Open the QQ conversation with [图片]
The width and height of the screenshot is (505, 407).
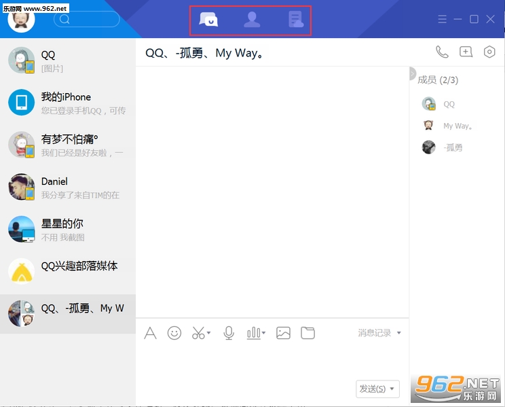click(68, 60)
